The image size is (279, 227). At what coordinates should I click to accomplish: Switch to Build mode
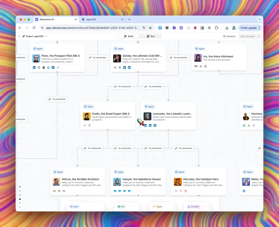tap(128, 36)
